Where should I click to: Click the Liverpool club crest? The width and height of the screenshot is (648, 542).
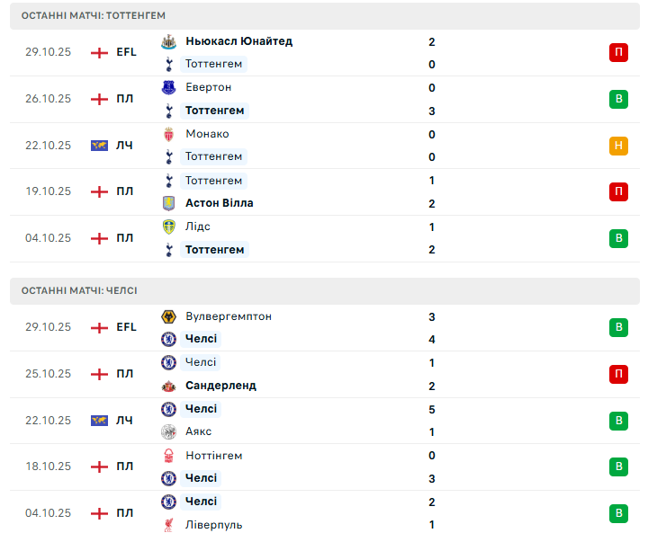click(x=167, y=525)
